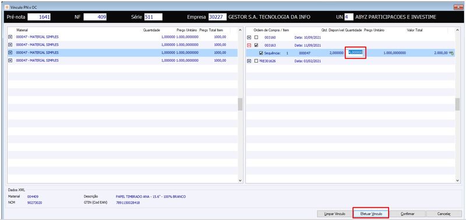Expand purchase order PRE301626
466x220 pixels.
[x=249, y=61]
